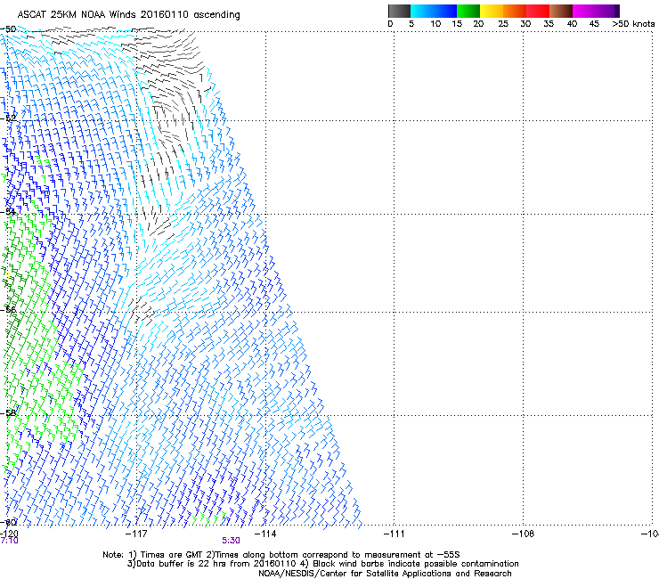This screenshot has height=579, width=659.
Task: Click the latitude label '-54'
Action: click(8, 212)
